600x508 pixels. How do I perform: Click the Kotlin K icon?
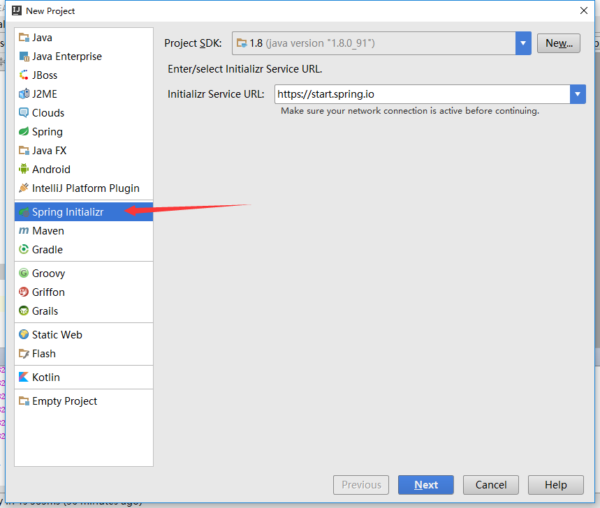click(24, 377)
